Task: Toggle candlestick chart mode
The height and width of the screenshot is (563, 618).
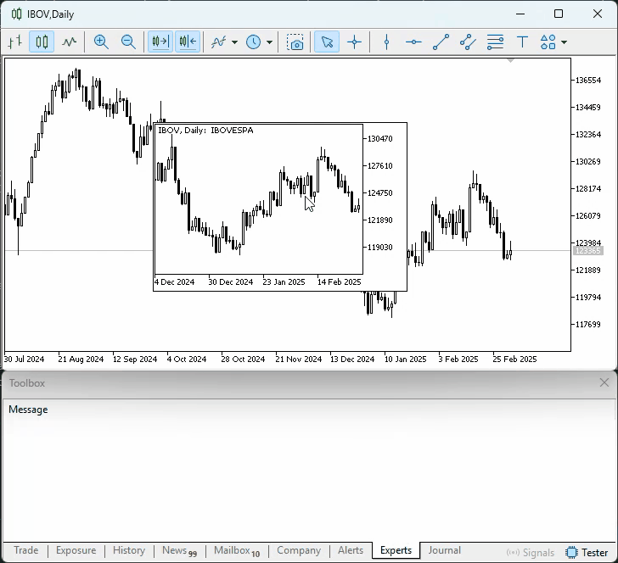Action: click(42, 42)
